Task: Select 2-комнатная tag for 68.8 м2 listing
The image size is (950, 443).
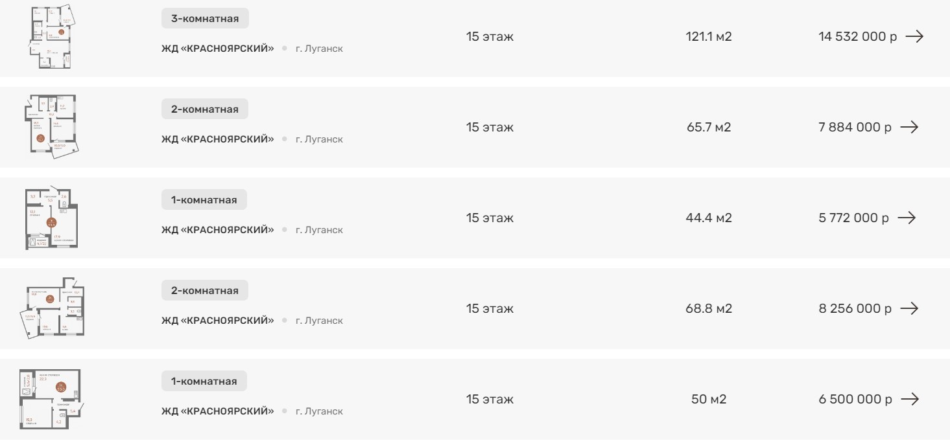Action: [205, 291]
